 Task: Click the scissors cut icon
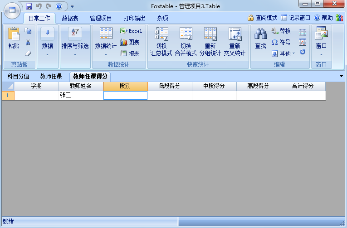tap(28, 42)
